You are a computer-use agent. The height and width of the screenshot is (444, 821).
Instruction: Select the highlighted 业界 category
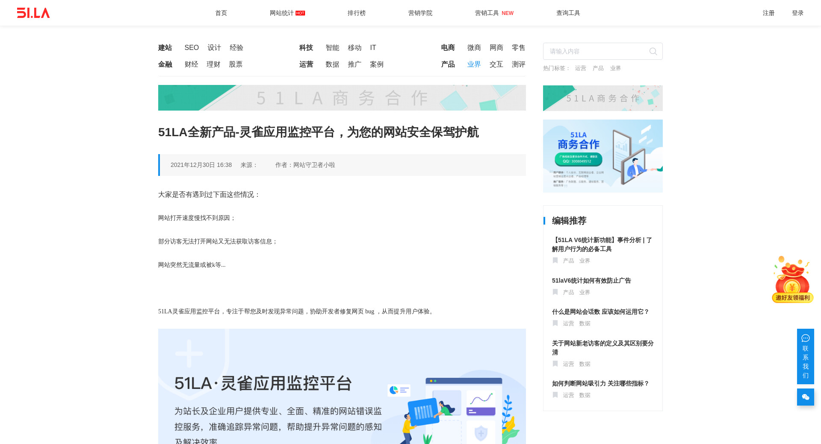click(474, 64)
